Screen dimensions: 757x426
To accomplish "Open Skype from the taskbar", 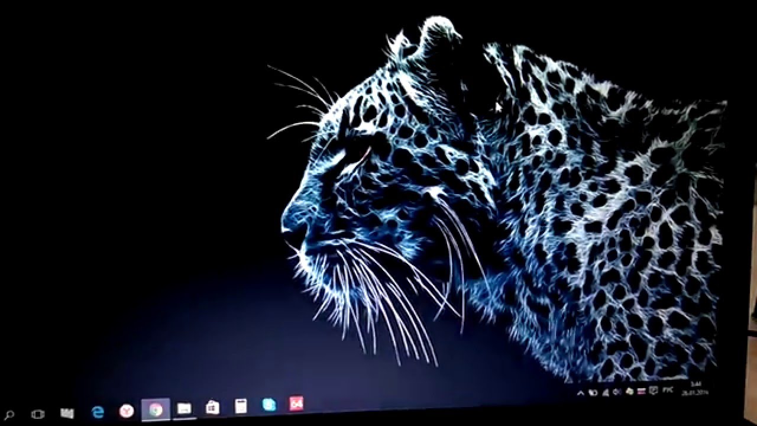I will click(x=269, y=405).
